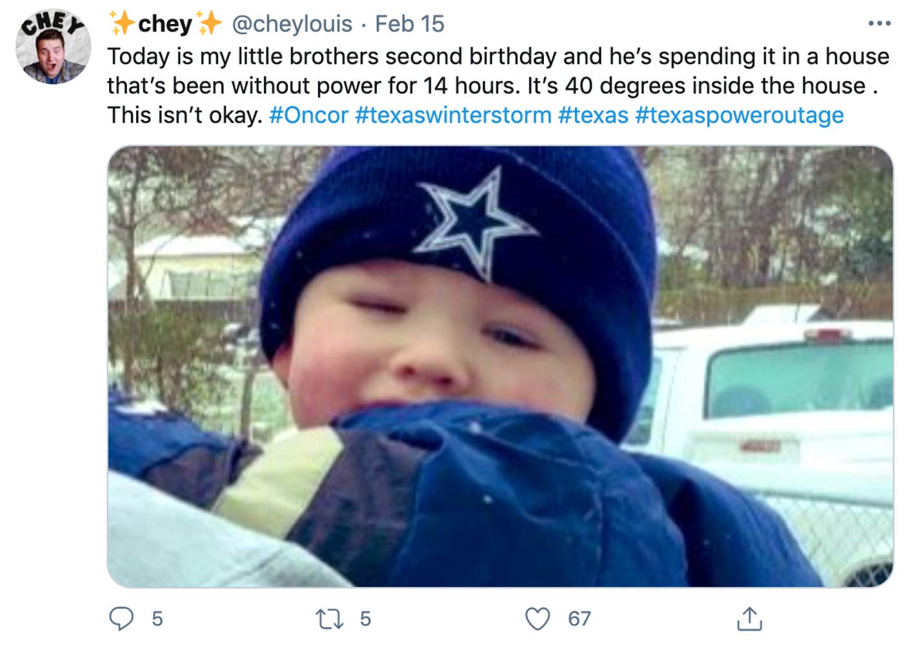This screenshot has width=913, height=645.
Task: Click the sparkle emoji before the name chey
Action: (121, 24)
